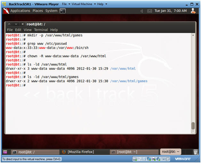The image size is (201, 163).
Task: Switch to the [Mozilla Firefox] taskbar window
Action: (84, 152)
